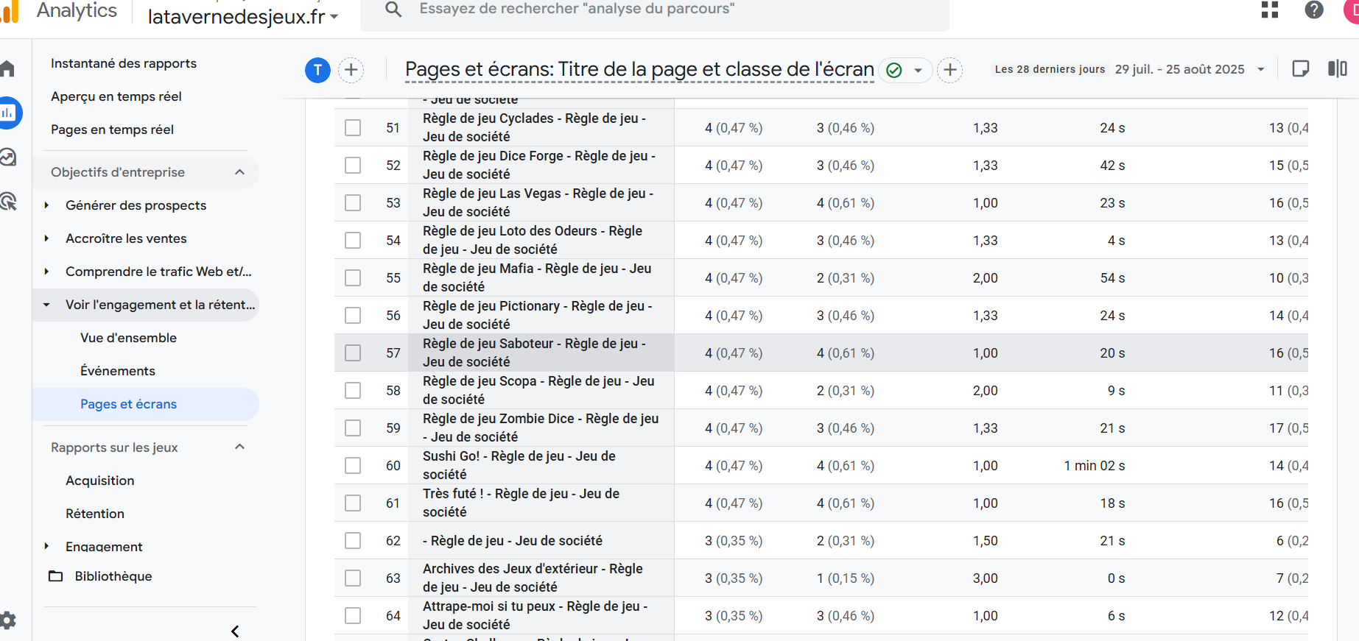
Task: Select Pages et écrans report
Action: point(129,404)
